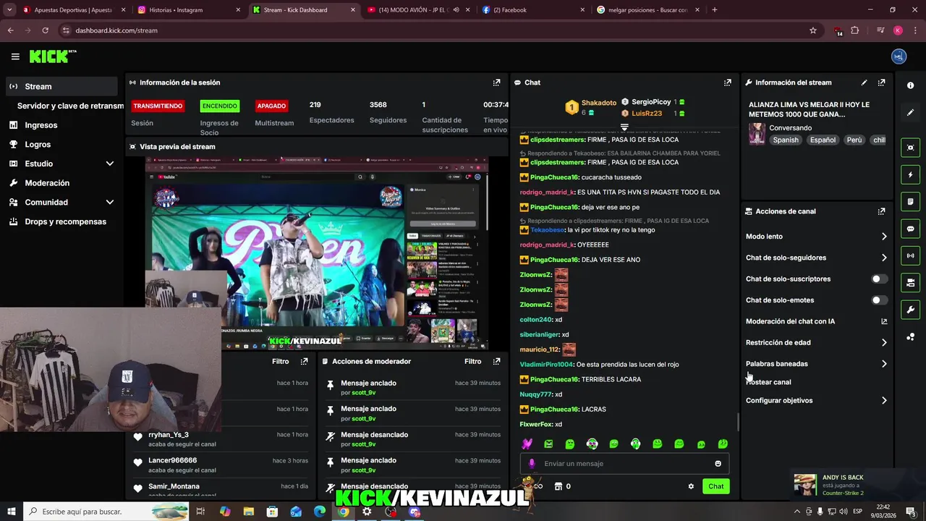This screenshot has height=521, width=926.
Task: Open Drops y recompensas in sidebar
Action: [65, 221]
